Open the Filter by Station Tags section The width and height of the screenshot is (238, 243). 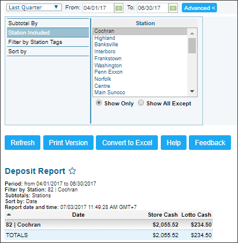tap(48, 42)
